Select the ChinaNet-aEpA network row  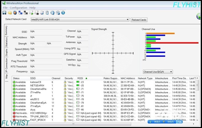(104, 103)
